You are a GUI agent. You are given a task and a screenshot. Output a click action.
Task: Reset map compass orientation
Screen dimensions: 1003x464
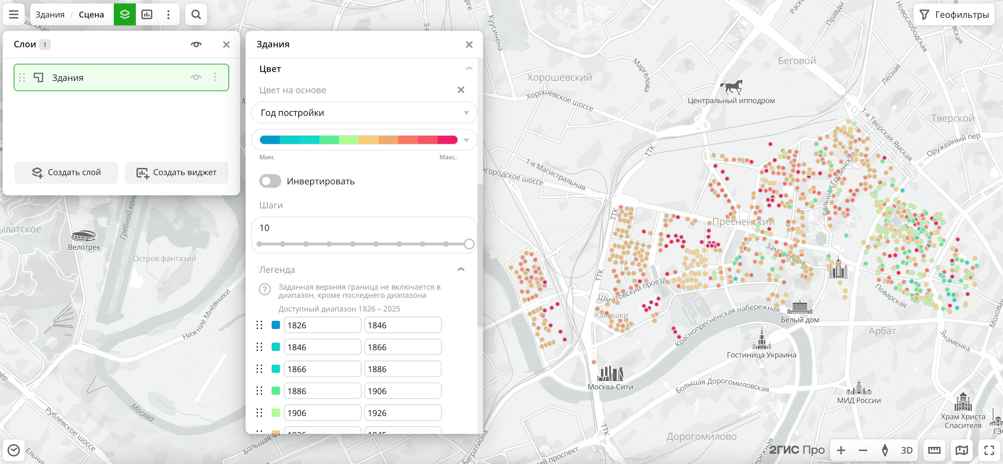(x=885, y=450)
